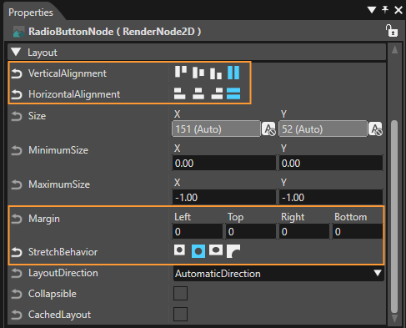Choose the first StretchBehavior option

(179, 250)
